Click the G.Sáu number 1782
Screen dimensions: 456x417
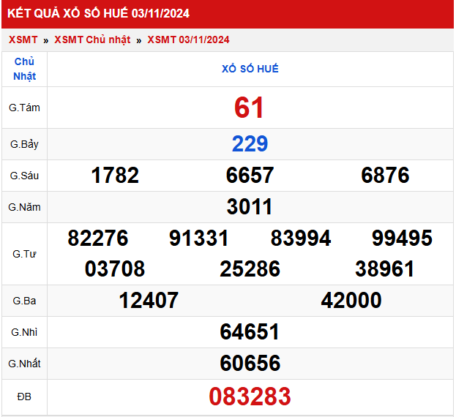click(x=115, y=176)
